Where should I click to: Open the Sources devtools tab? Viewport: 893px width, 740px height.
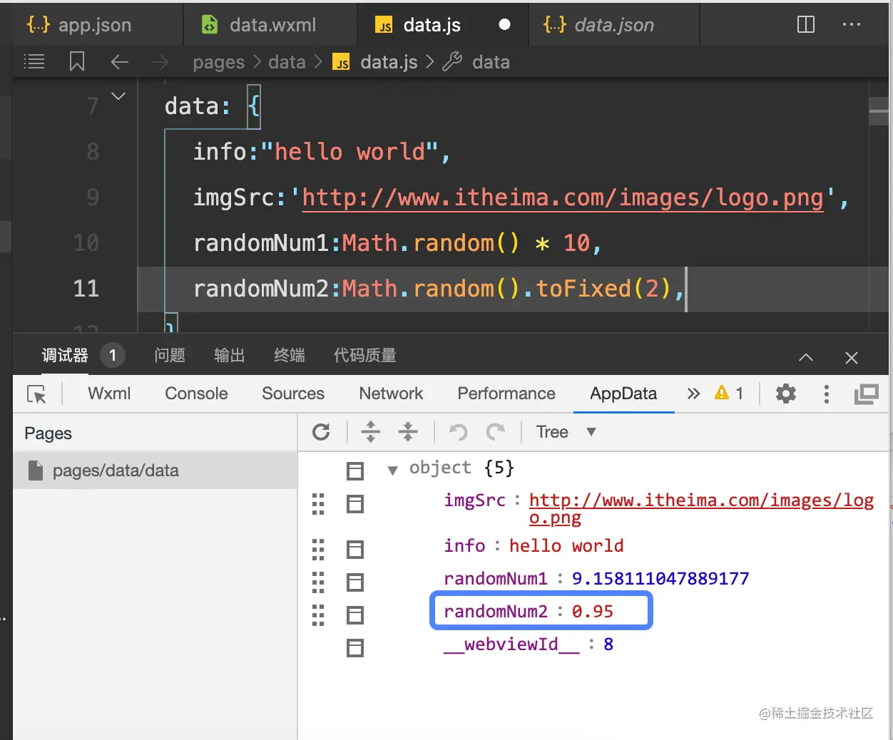(x=293, y=394)
